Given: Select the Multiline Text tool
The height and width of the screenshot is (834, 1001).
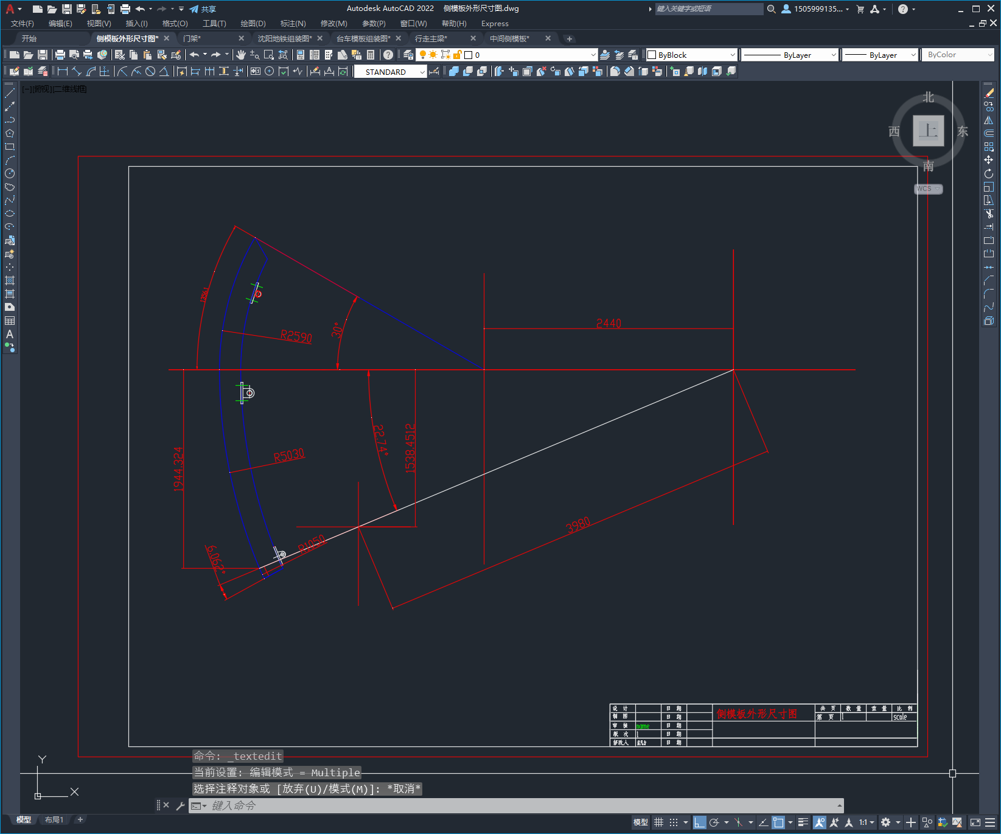Looking at the screenshot, I should click(10, 334).
